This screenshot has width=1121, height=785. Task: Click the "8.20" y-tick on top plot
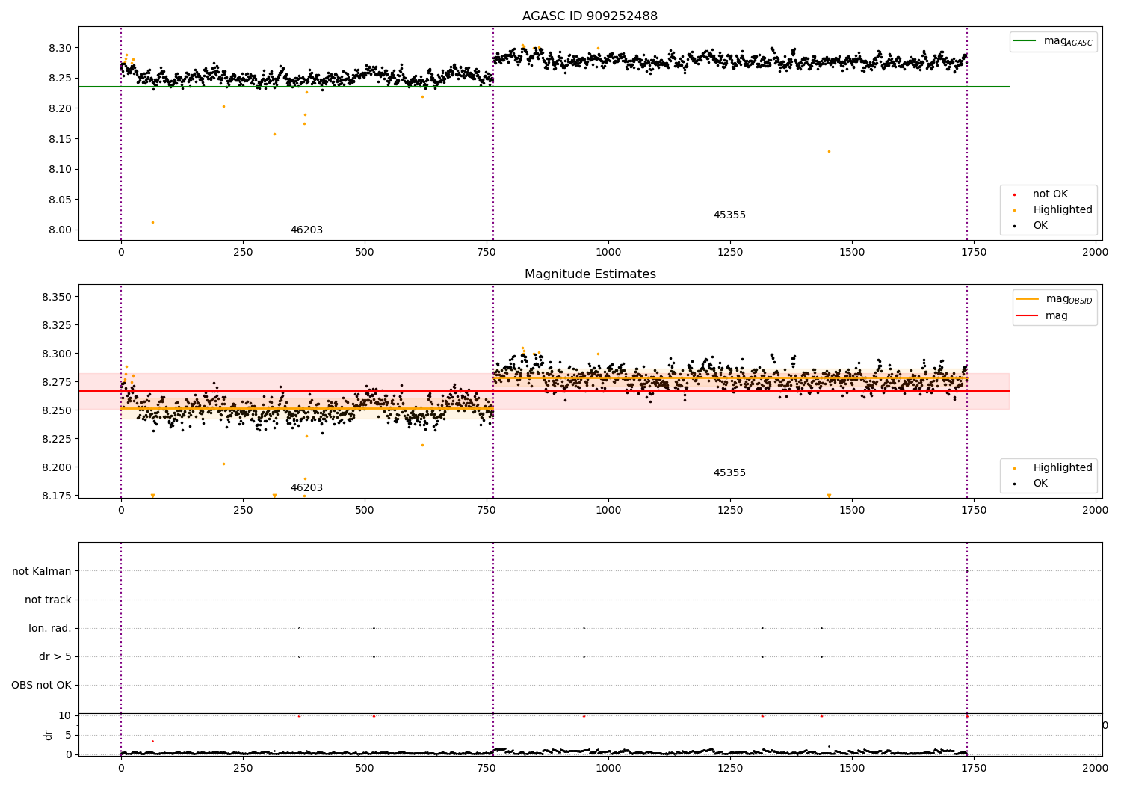click(x=60, y=109)
